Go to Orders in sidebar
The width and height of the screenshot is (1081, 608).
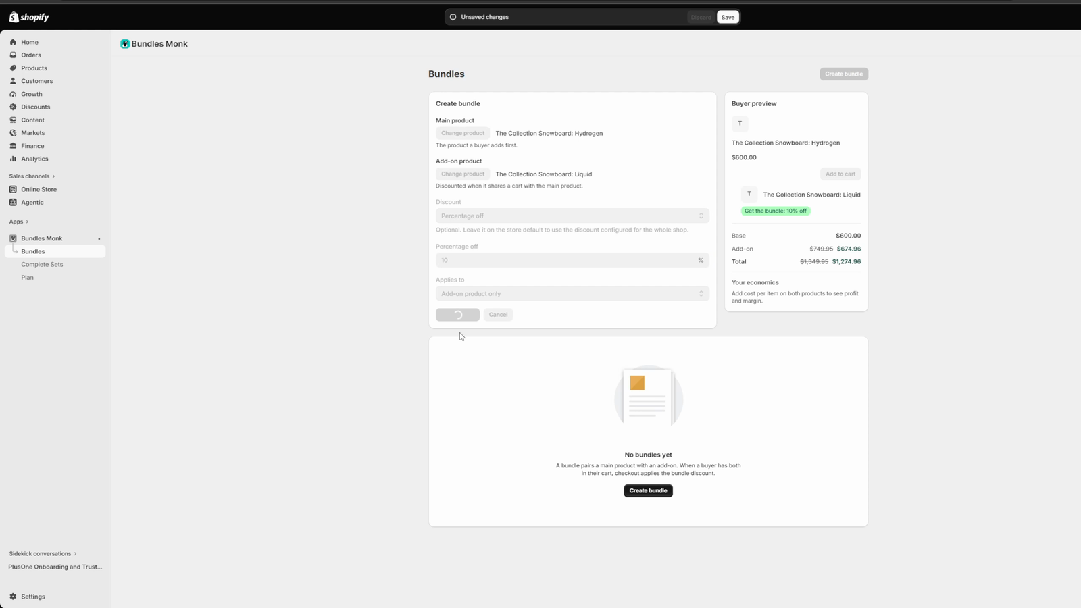[x=31, y=55]
